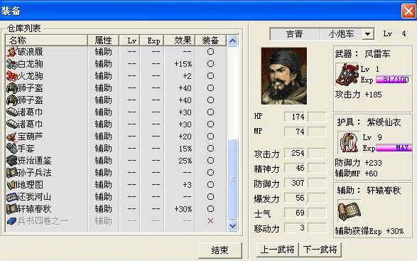Click the 轩辕春秋 scroll accessory icon
Image resolution: width=417 pixels, height=261 pixels.
(350, 211)
